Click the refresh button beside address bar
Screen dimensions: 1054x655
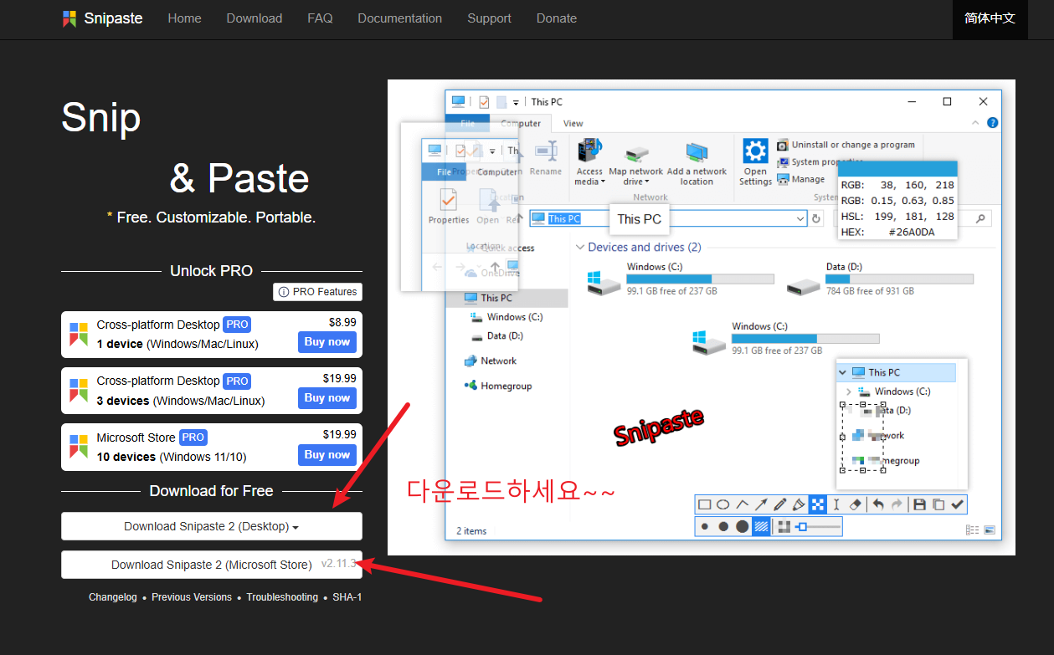point(816,218)
